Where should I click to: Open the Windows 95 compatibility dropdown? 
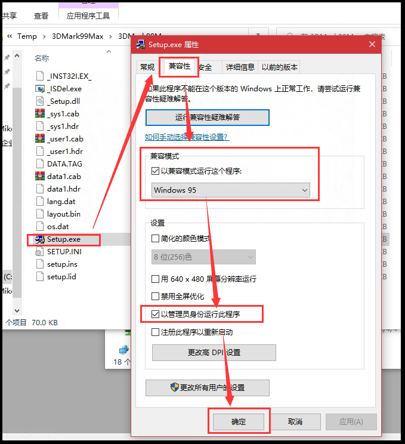coord(231,190)
